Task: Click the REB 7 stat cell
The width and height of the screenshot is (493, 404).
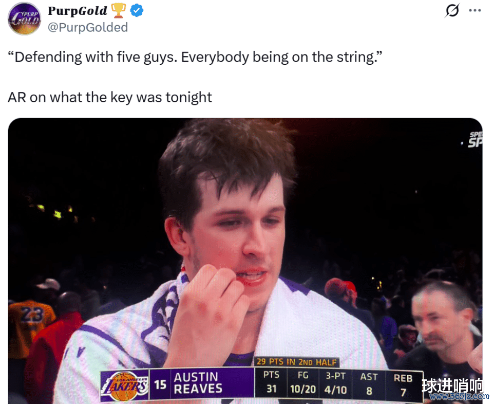Action: [403, 385]
